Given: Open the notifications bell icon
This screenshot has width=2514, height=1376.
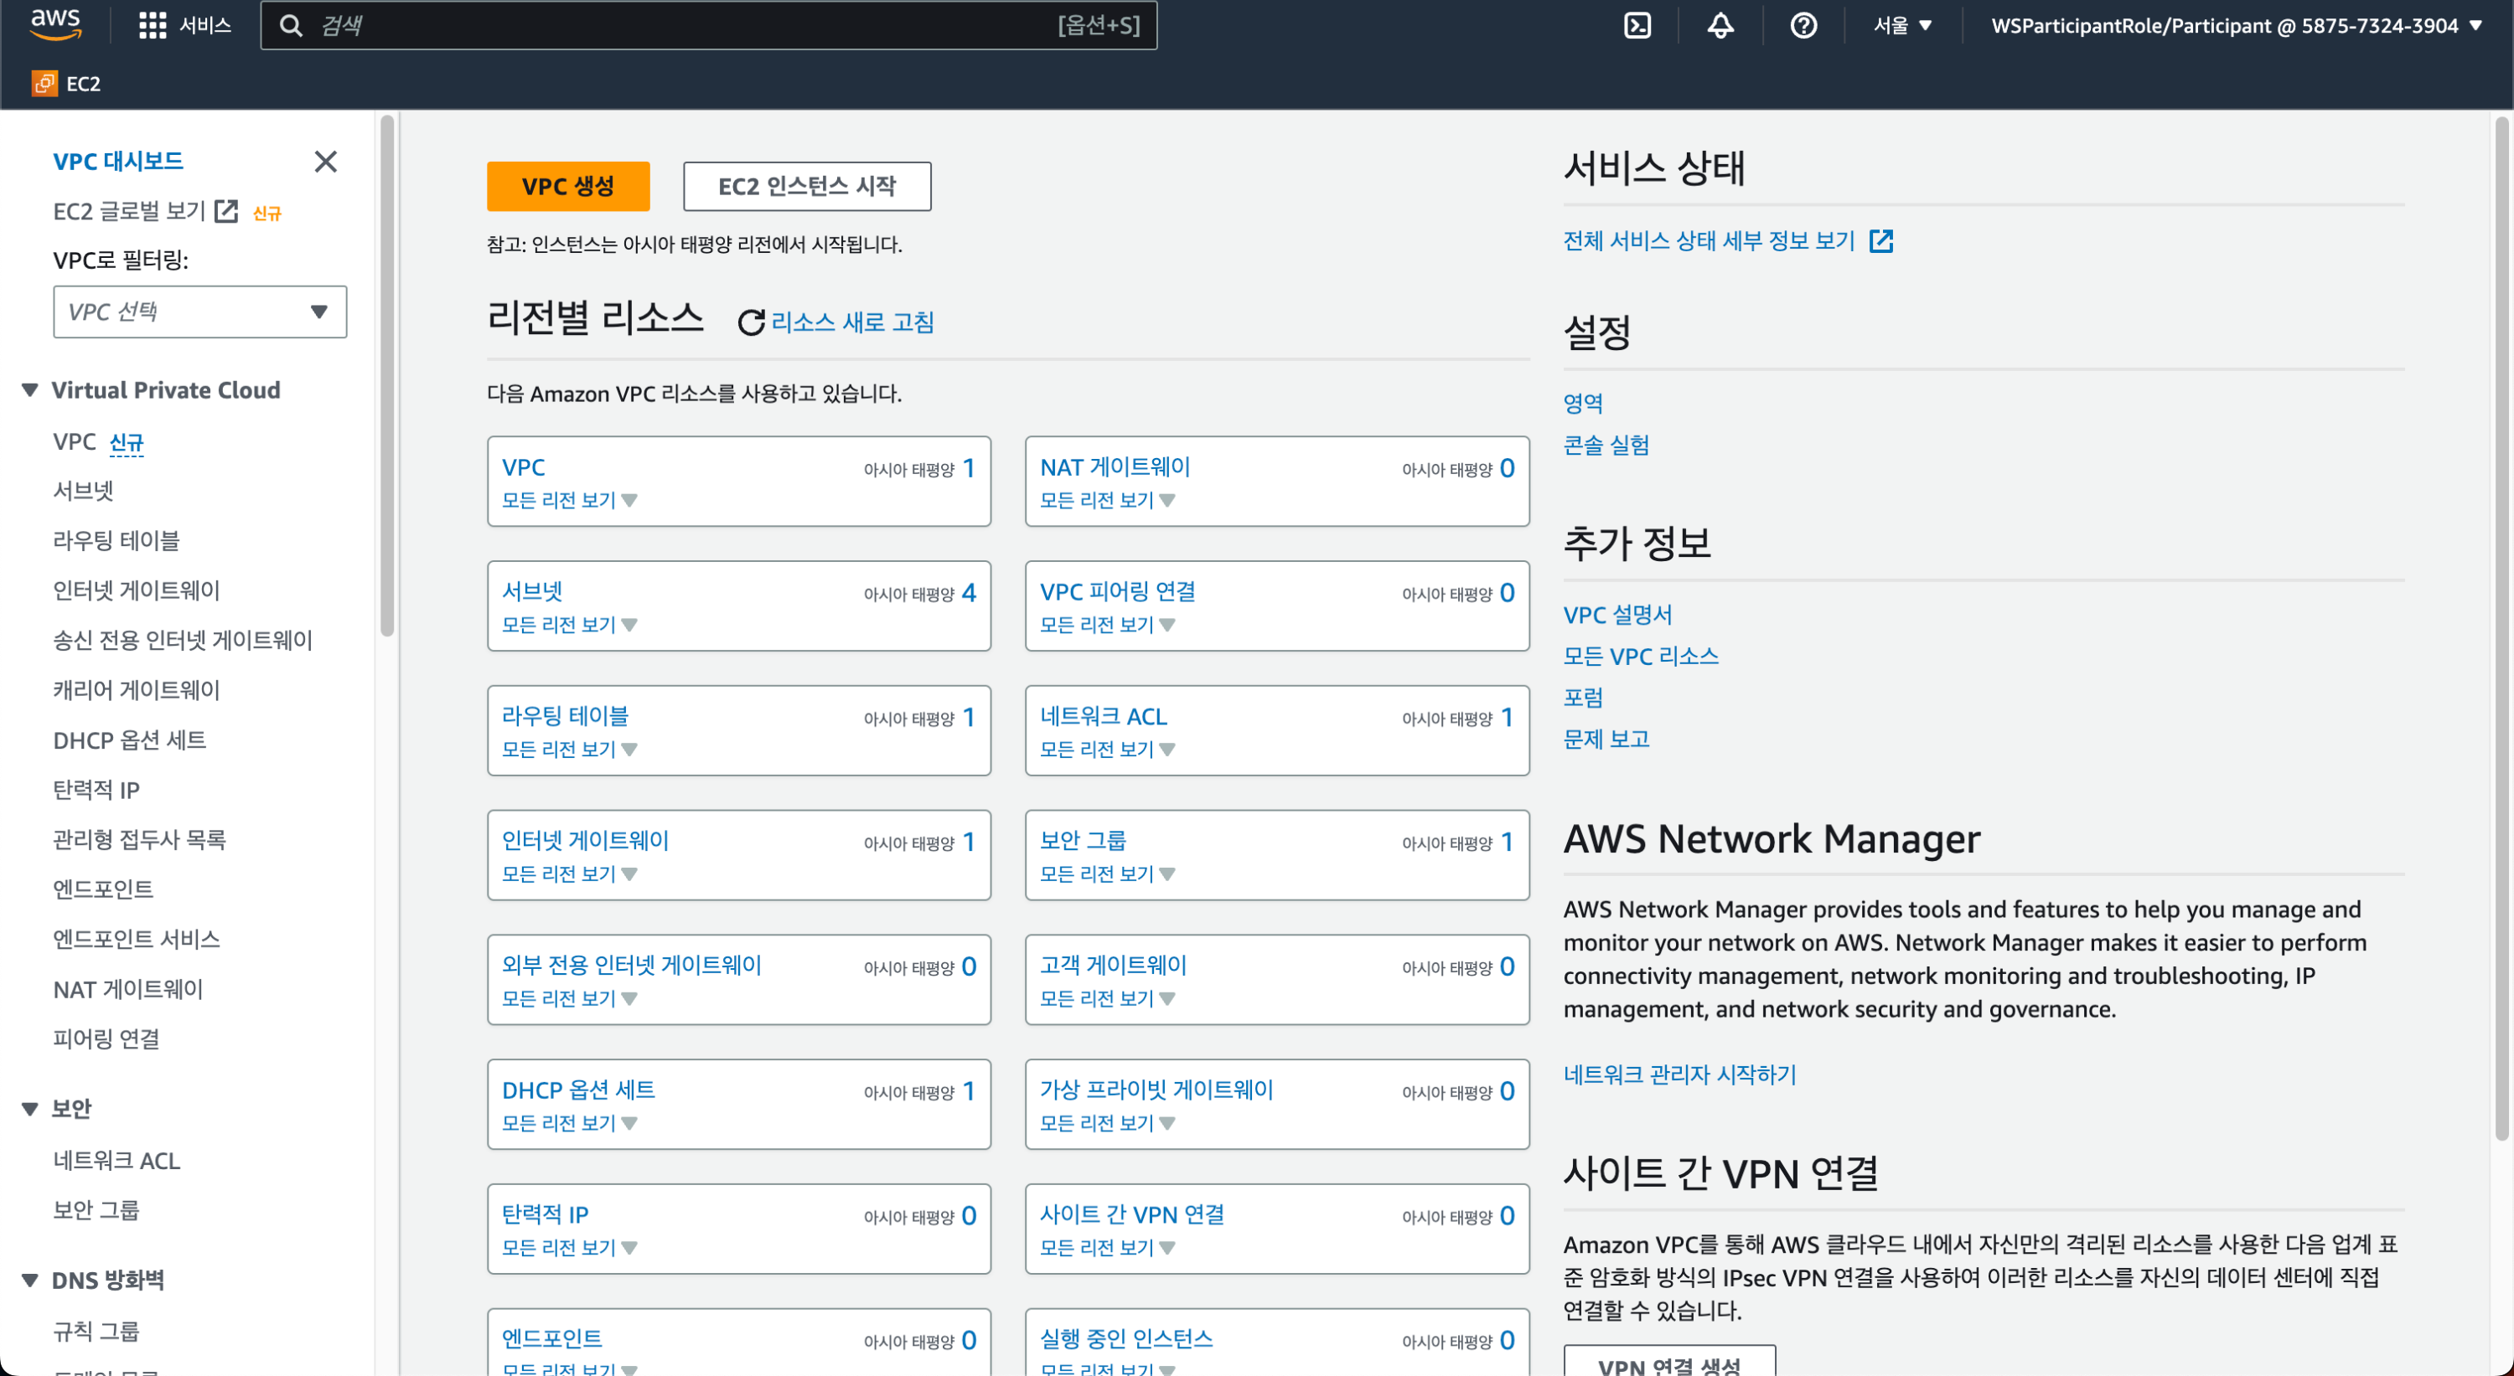Looking at the screenshot, I should point(1720,25).
